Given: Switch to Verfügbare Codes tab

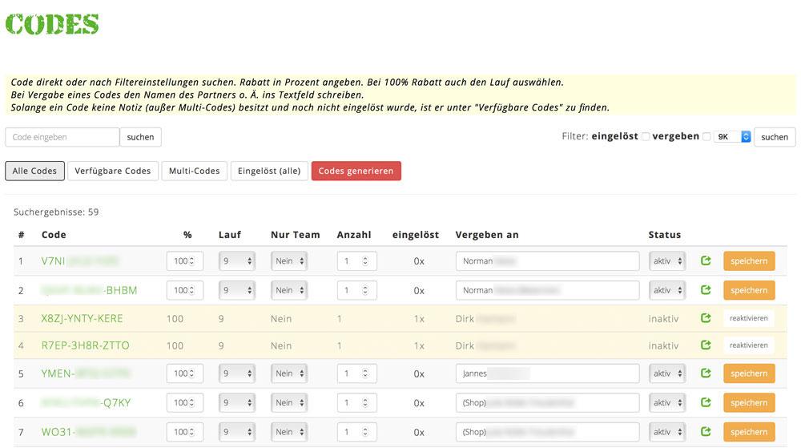Looking at the screenshot, I should (113, 171).
